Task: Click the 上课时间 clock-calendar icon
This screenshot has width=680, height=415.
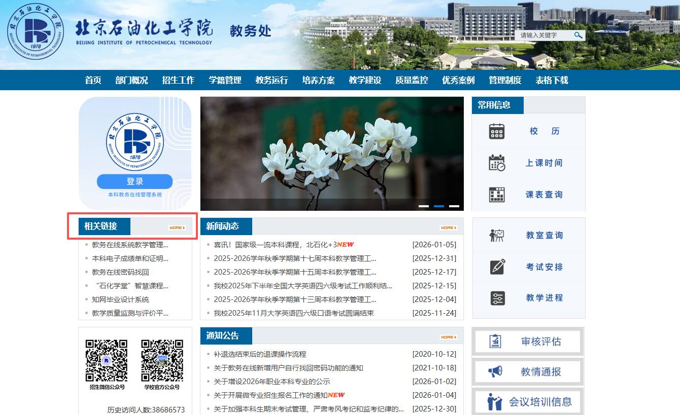Action: click(x=497, y=163)
